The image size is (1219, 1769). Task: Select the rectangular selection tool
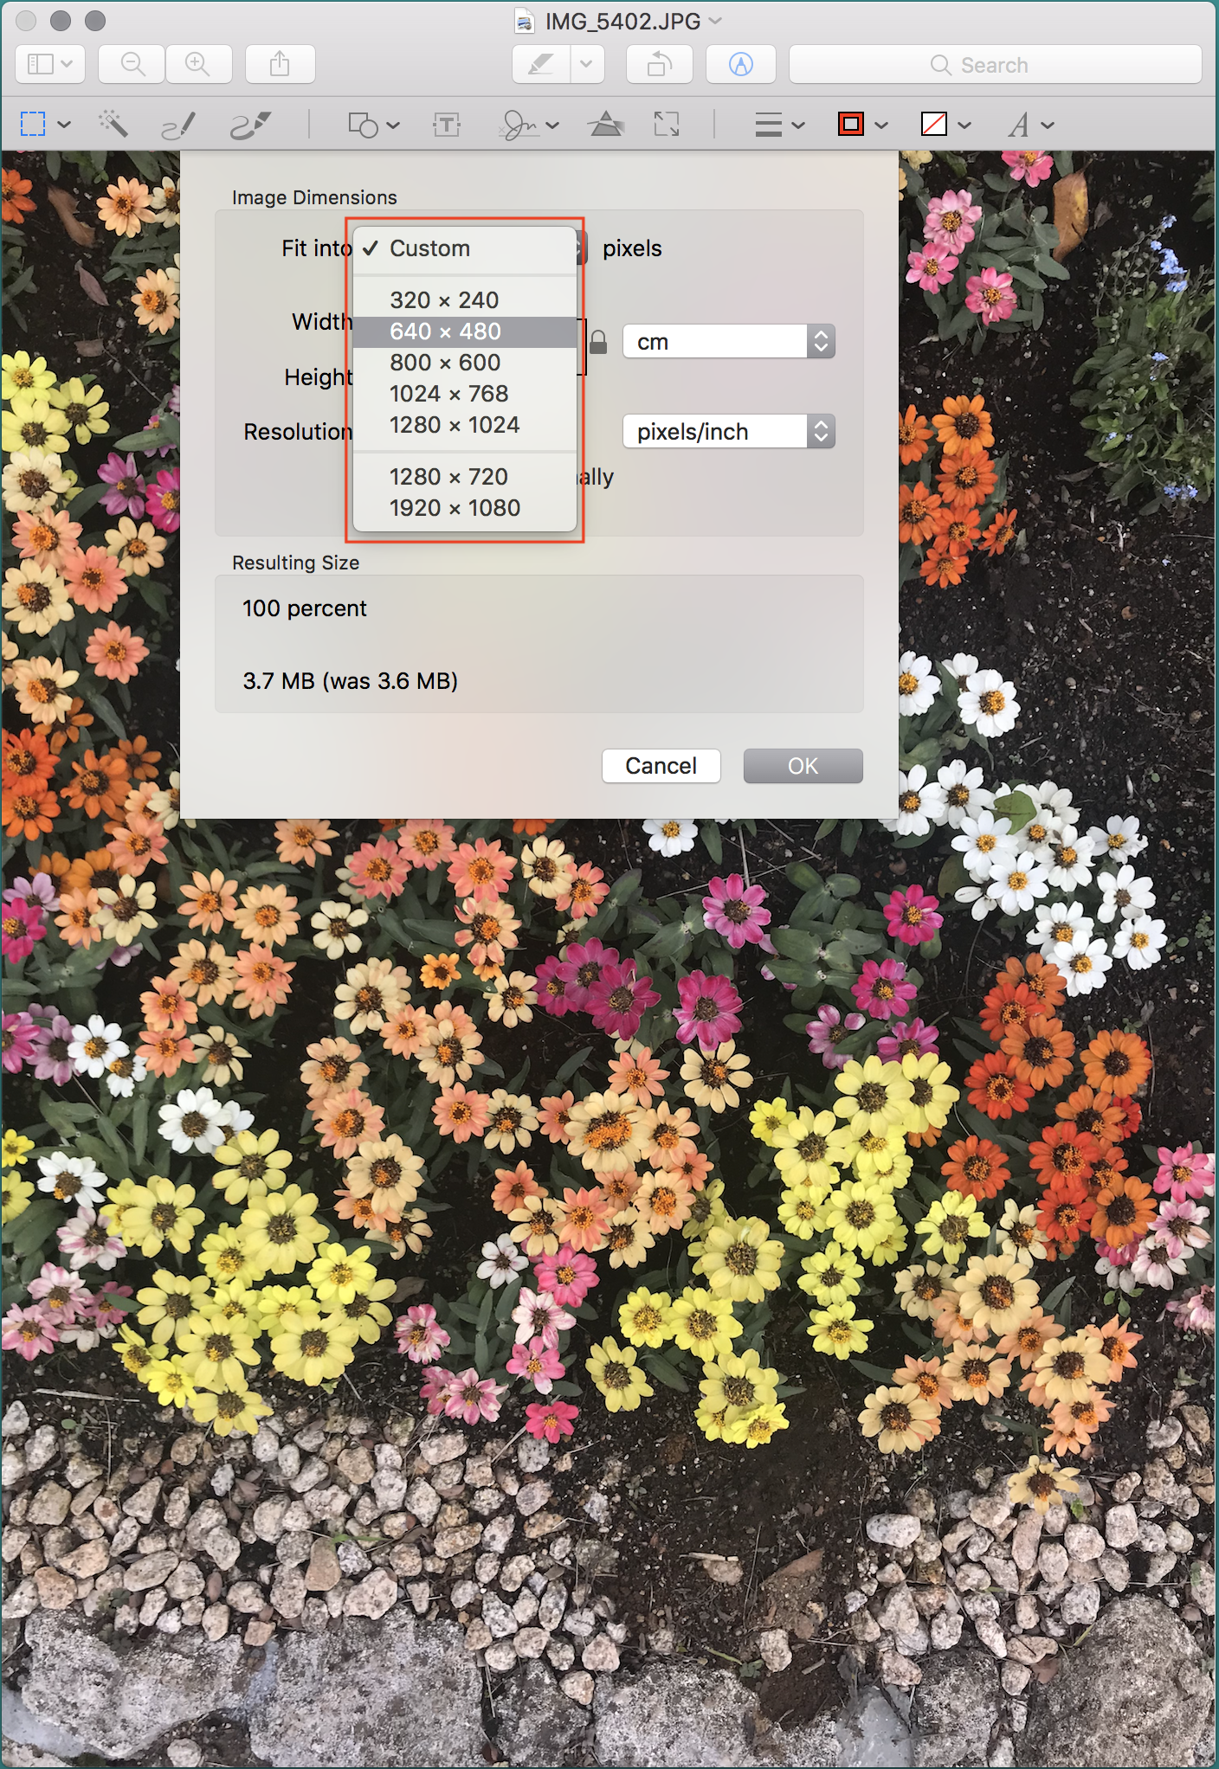tap(33, 125)
